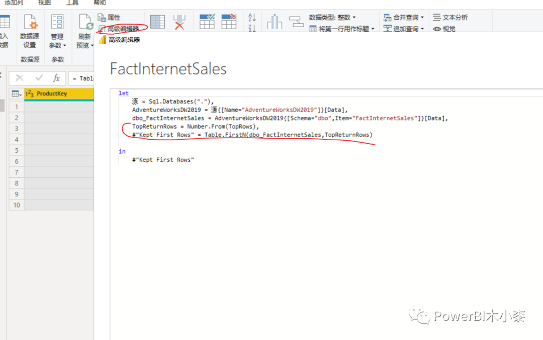This screenshot has width=543, height=340.
Task: Click the TopReturnRows = Number.From line
Action: coord(195,126)
